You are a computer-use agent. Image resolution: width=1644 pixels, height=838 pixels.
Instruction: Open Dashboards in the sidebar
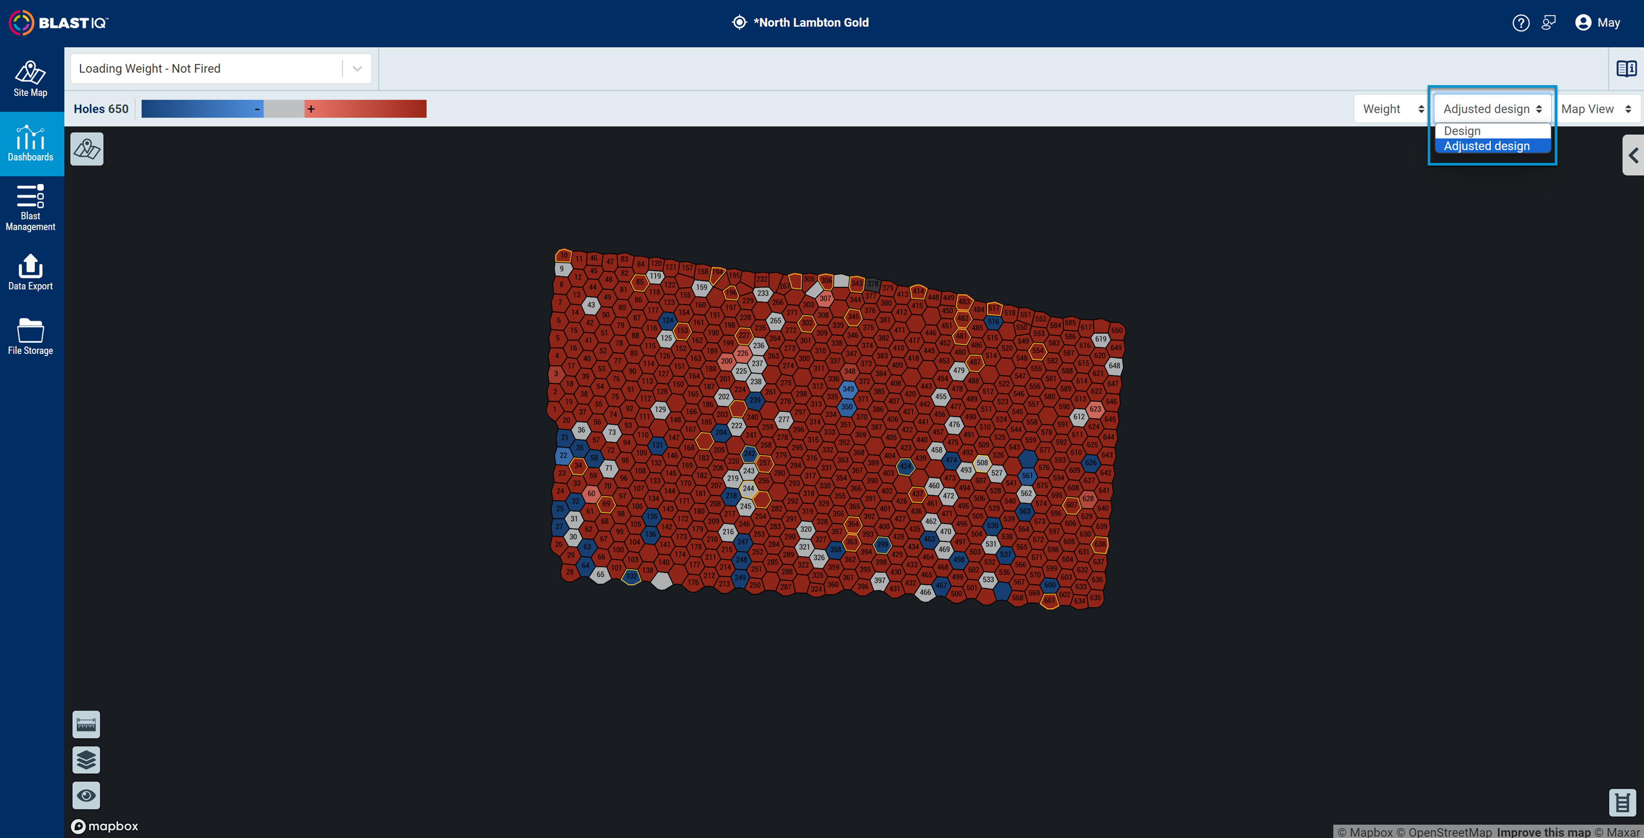coord(31,144)
